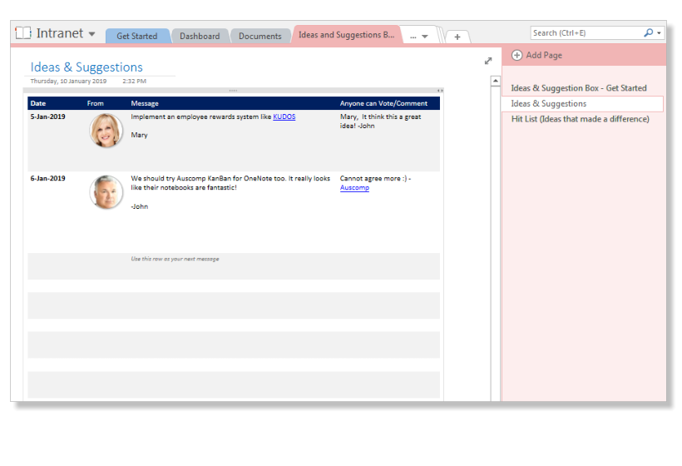
Task: Click the note container resize arrows handle
Action: pyautogui.click(x=440, y=91)
